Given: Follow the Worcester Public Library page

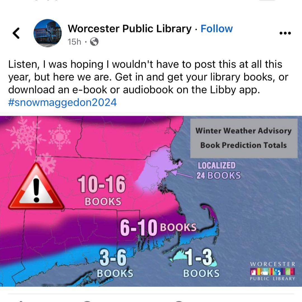Looking at the screenshot, I should [x=216, y=29].
